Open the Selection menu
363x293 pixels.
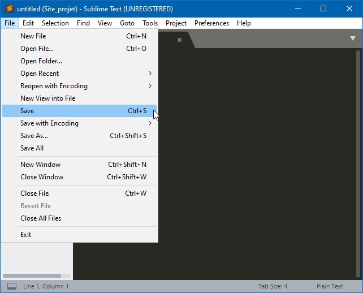tap(55, 23)
